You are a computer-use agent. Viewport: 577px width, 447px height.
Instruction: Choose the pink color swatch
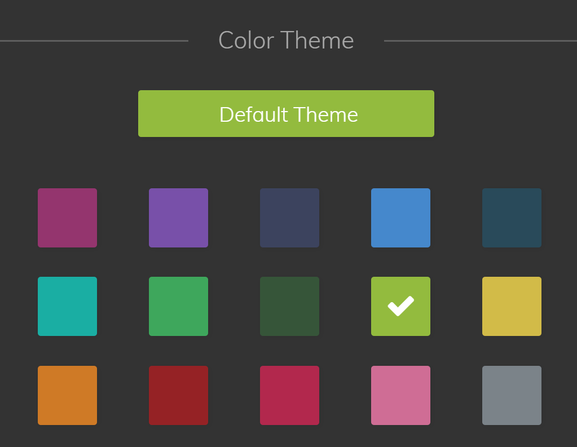point(400,395)
